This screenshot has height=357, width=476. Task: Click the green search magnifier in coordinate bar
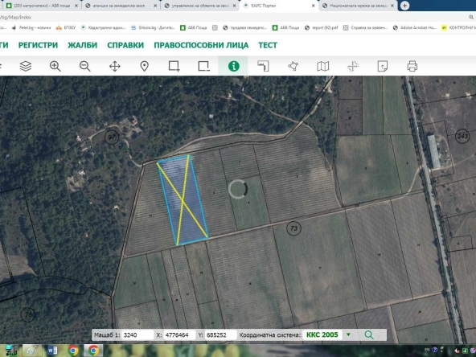click(369, 334)
